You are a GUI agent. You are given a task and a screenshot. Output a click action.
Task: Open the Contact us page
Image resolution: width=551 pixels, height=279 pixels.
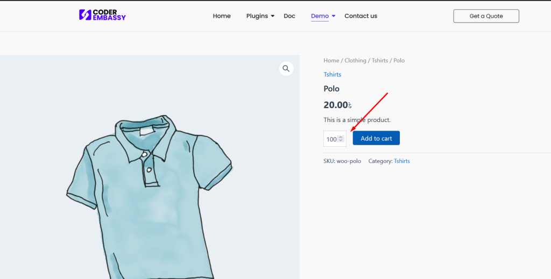361,16
